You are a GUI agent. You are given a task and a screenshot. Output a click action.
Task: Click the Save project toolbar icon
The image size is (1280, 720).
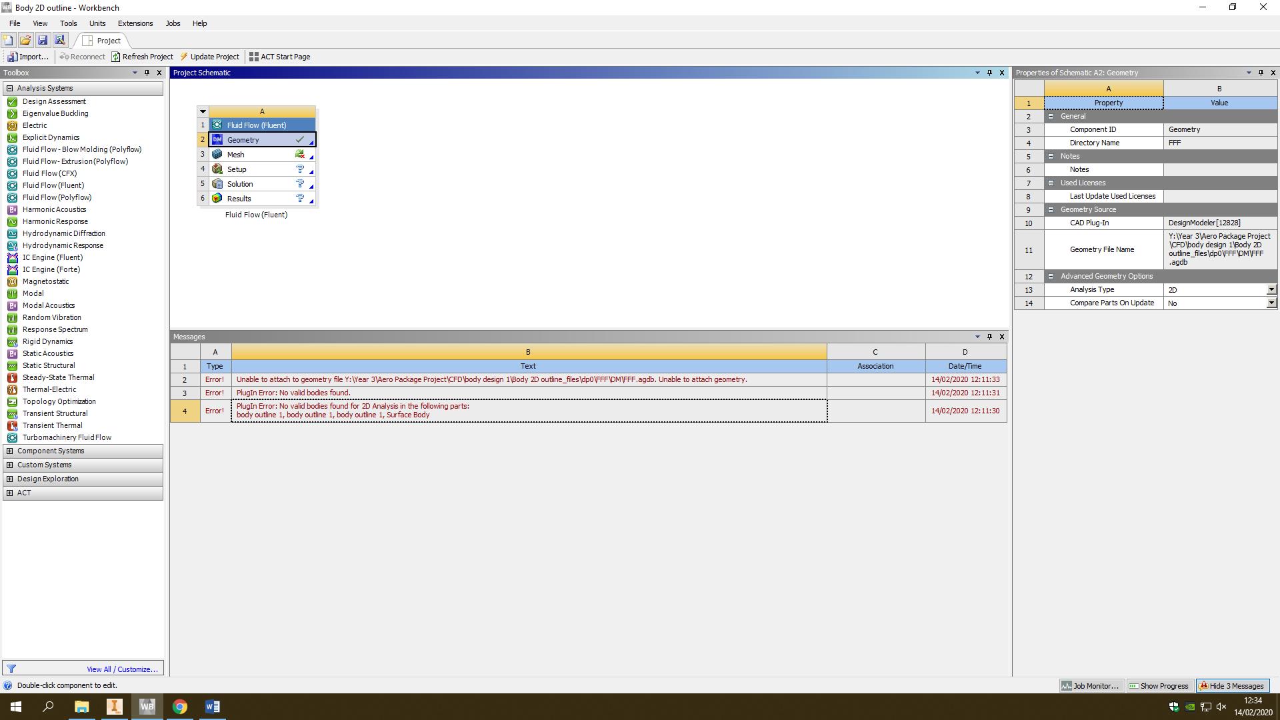43,40
